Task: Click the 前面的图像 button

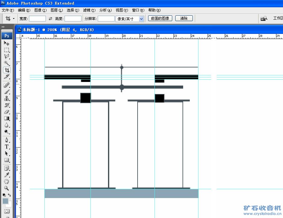Action: [x=160, y=18]
